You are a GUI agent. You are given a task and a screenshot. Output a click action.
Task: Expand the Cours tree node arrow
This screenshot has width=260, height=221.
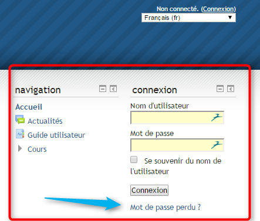pos(20,148)
